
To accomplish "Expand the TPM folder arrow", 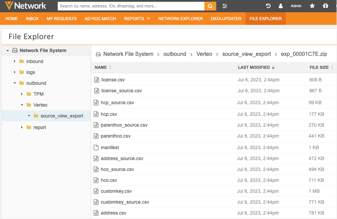I will [x=22, y=94].
